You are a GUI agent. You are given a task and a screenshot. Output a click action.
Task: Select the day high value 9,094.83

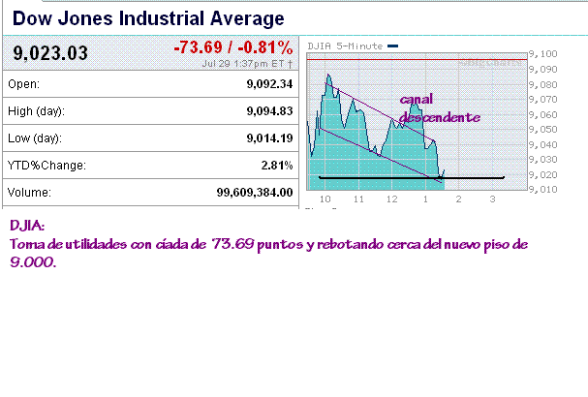(x=269, y=111)
